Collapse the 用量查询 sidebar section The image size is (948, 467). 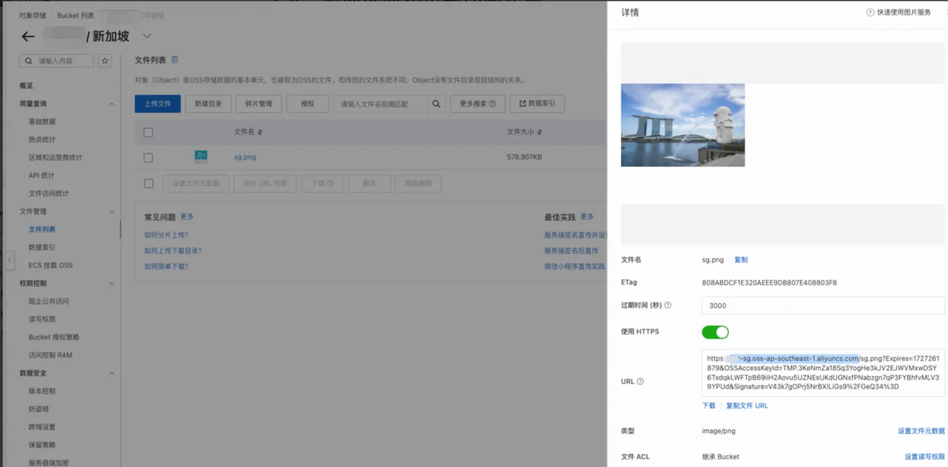tap(112, 104)
